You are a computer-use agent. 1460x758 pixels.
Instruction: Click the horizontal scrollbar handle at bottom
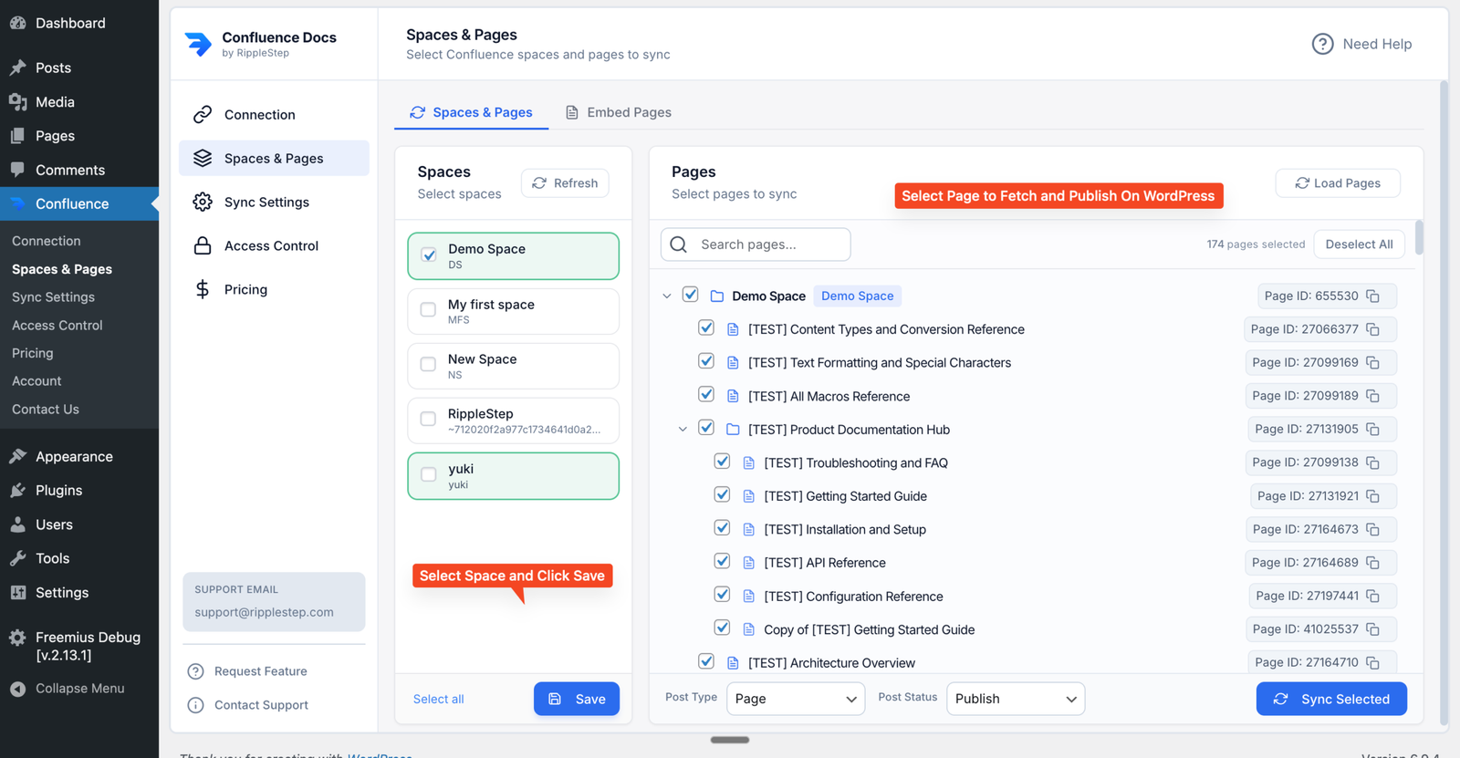[x=730, y=740]
